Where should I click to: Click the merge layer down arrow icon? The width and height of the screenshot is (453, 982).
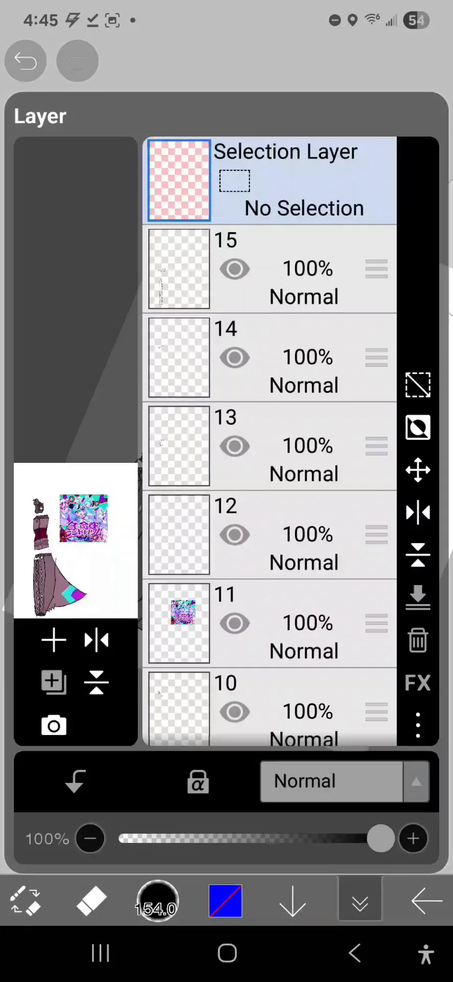pos(418,597)
